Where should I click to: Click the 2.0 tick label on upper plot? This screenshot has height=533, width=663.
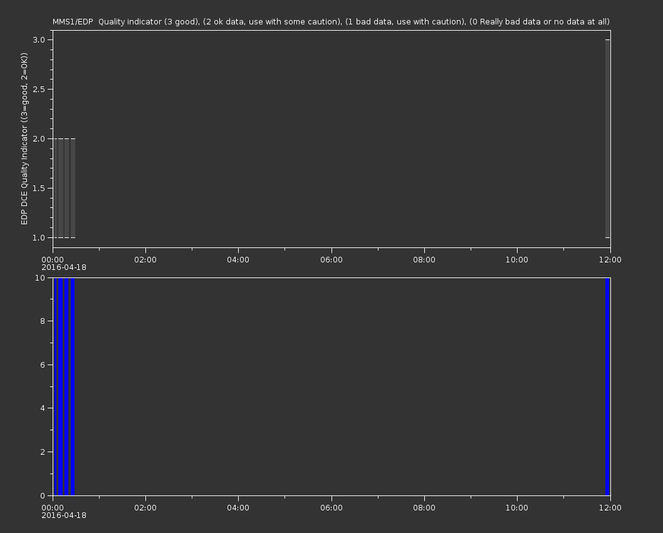tap(39, 138)
